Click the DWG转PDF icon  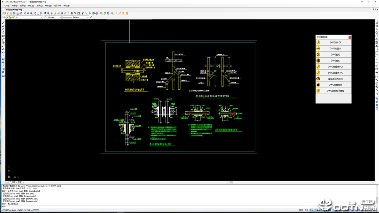click(x=318, y=42)
